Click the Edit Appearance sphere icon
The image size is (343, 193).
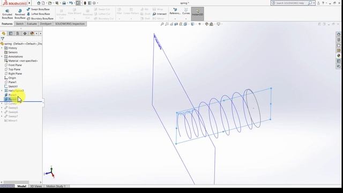[206, 24]
